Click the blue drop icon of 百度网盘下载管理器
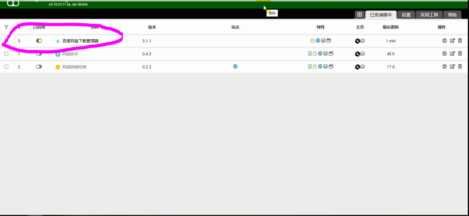The height and width of the screenshot is (216, 469). [x=58, y=41]
